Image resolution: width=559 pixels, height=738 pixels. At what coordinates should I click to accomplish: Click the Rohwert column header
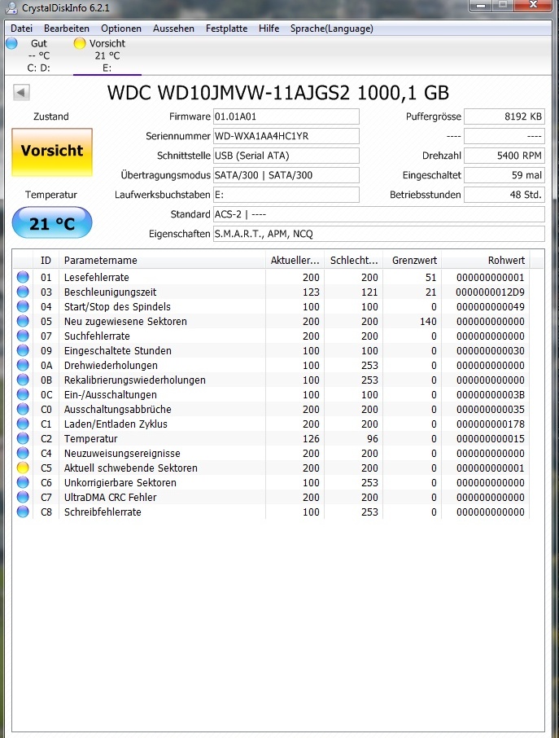pos(486,261)
